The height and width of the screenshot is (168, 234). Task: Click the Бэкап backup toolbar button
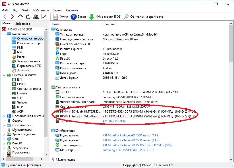pos(78,17)
